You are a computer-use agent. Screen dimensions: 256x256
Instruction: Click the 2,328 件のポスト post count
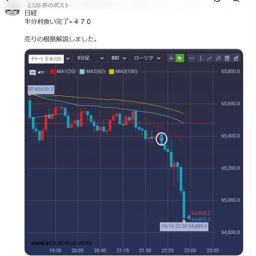tap(49, 6)
